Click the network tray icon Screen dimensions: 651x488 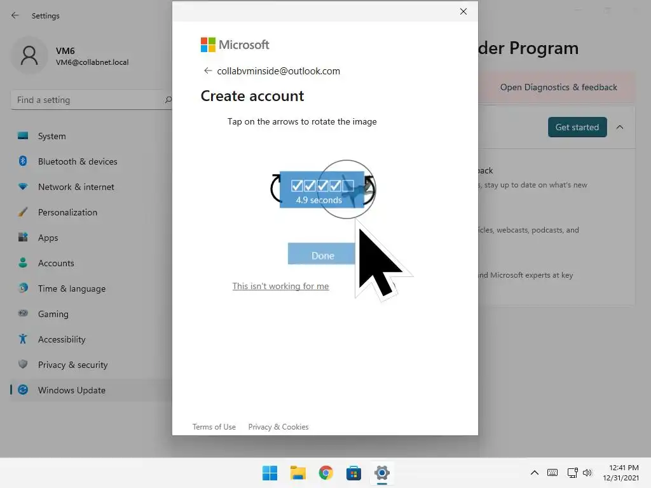click(573, 473)
